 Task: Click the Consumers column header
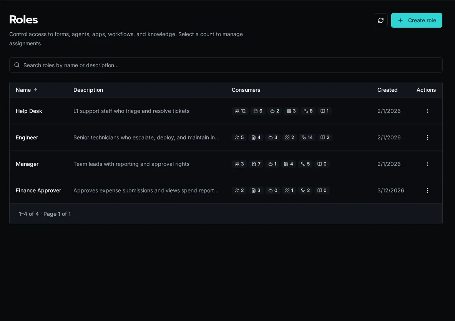coord(246,90)
